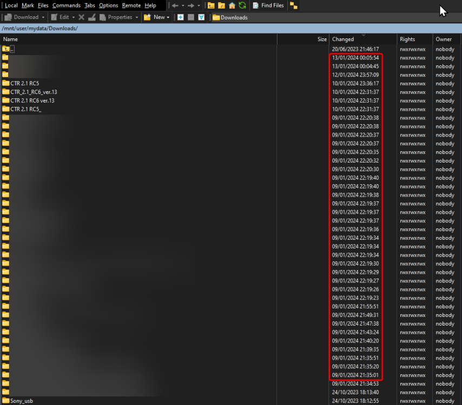Viewport: 462px width, 405px height.
Task: Sort by the Changed column header
Action: pos(362,39)
